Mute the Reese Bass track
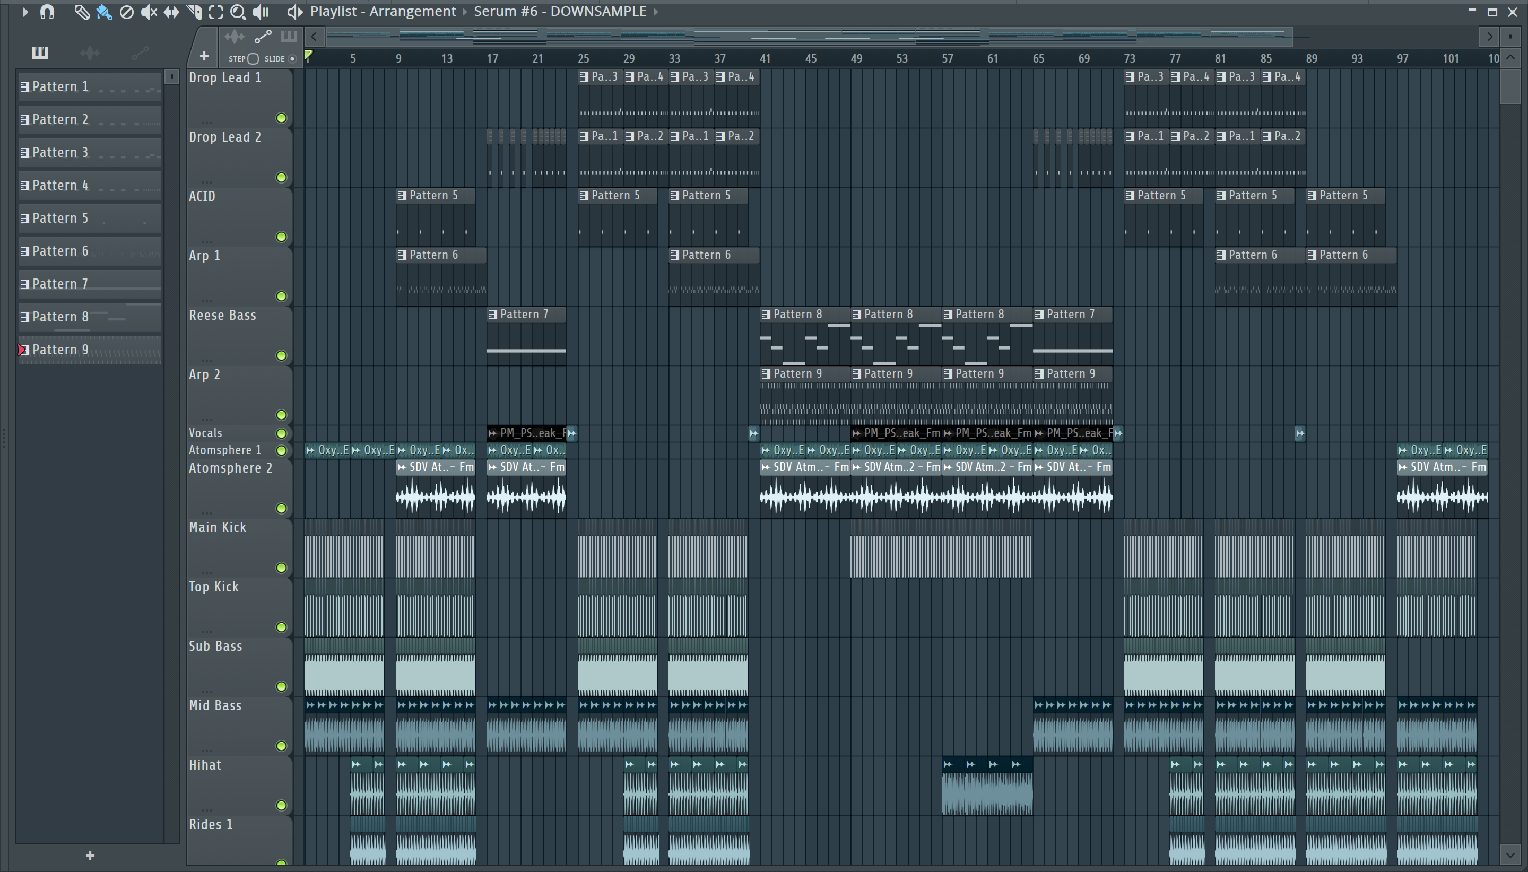Image resolution: width=1528 pixels, height=872 pixels. pos(281,355)
